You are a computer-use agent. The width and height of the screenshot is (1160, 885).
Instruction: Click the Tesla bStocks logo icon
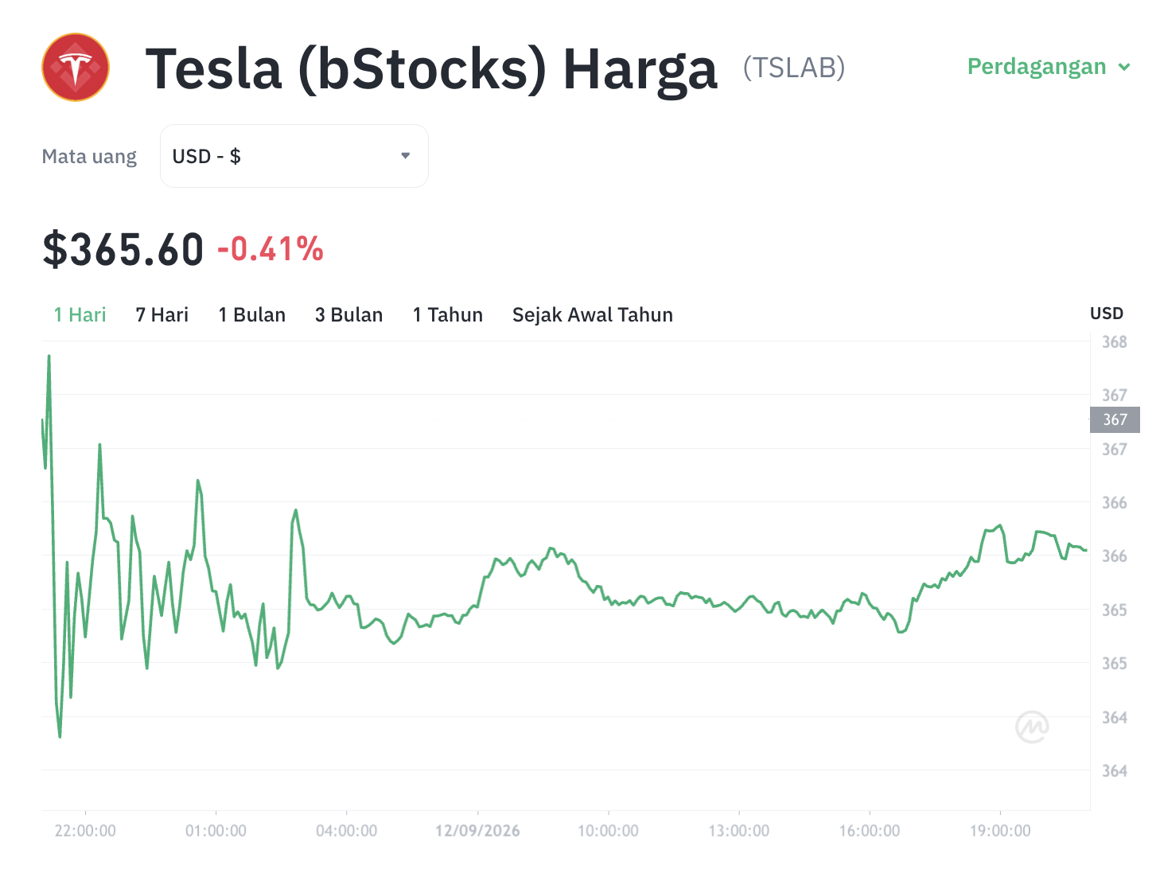point(76,67)
